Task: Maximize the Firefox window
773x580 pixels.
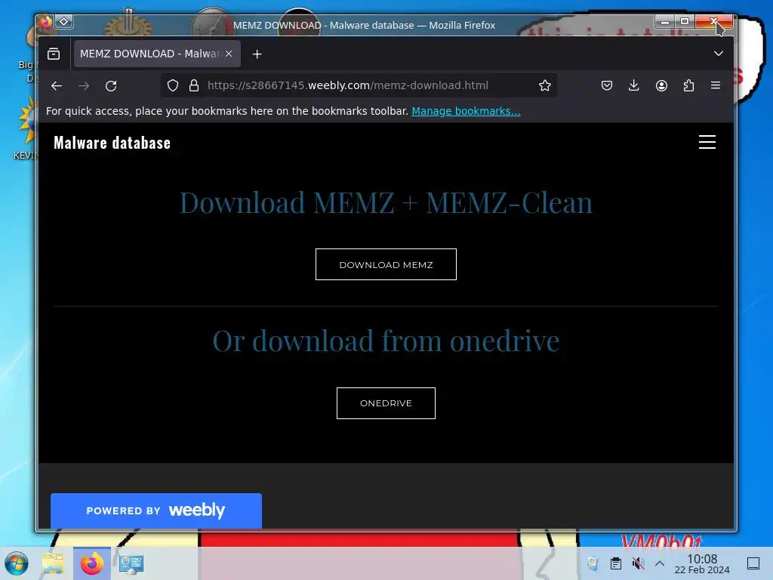Action: coord(685,22)
